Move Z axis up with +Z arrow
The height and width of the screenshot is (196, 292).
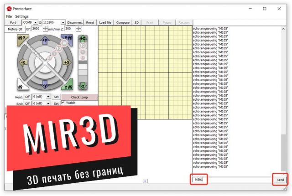(83, 39)
